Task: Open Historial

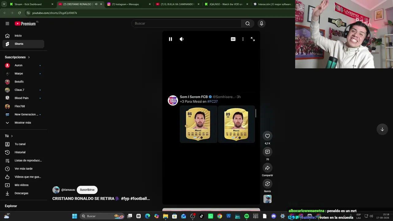Action: point(23,152)
